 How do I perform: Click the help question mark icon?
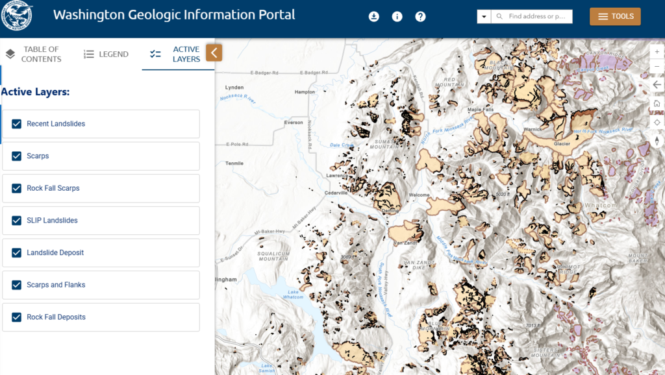tap(420, 16)
